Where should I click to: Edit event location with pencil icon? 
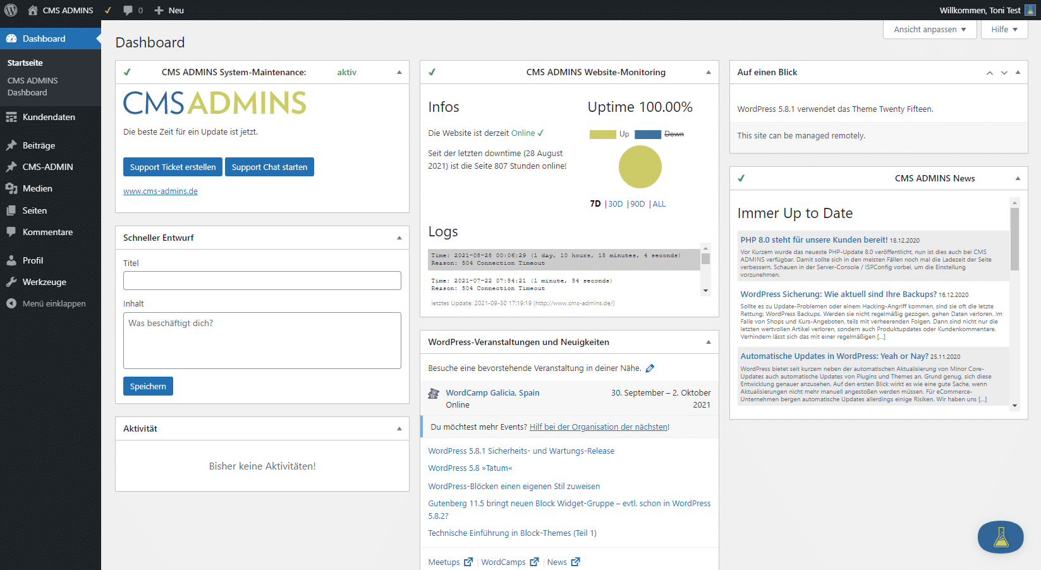(x=650, y=368)
